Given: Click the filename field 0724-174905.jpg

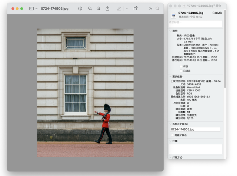Looking at the screenshot, I should click(196, 129).
